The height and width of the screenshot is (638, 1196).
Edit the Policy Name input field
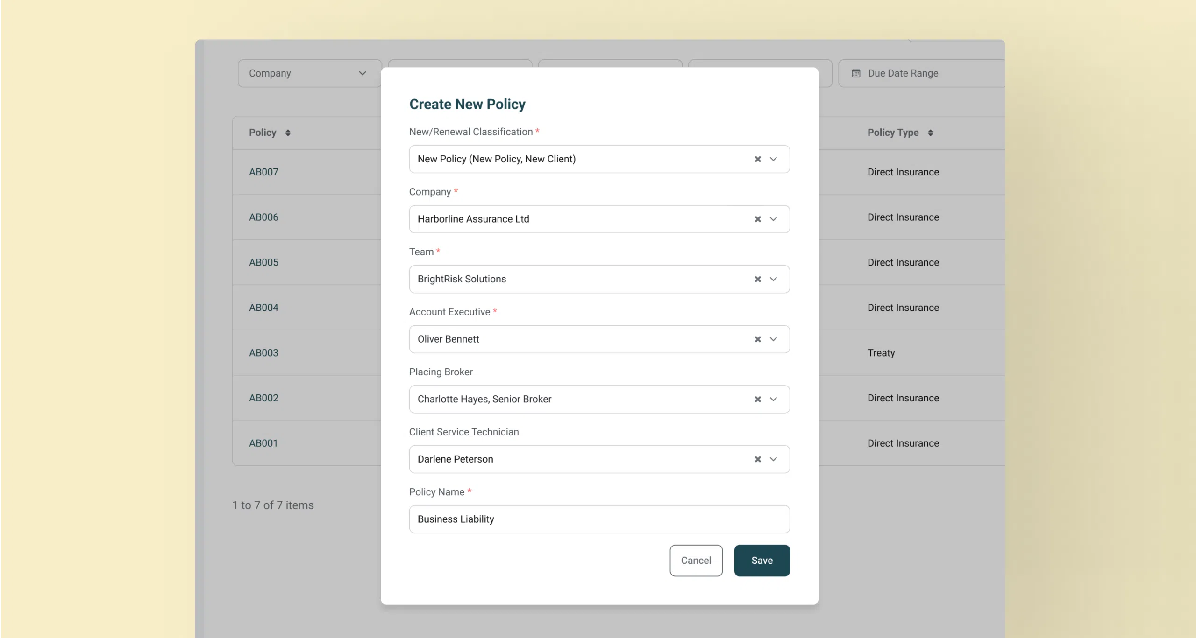click(599, 519)
